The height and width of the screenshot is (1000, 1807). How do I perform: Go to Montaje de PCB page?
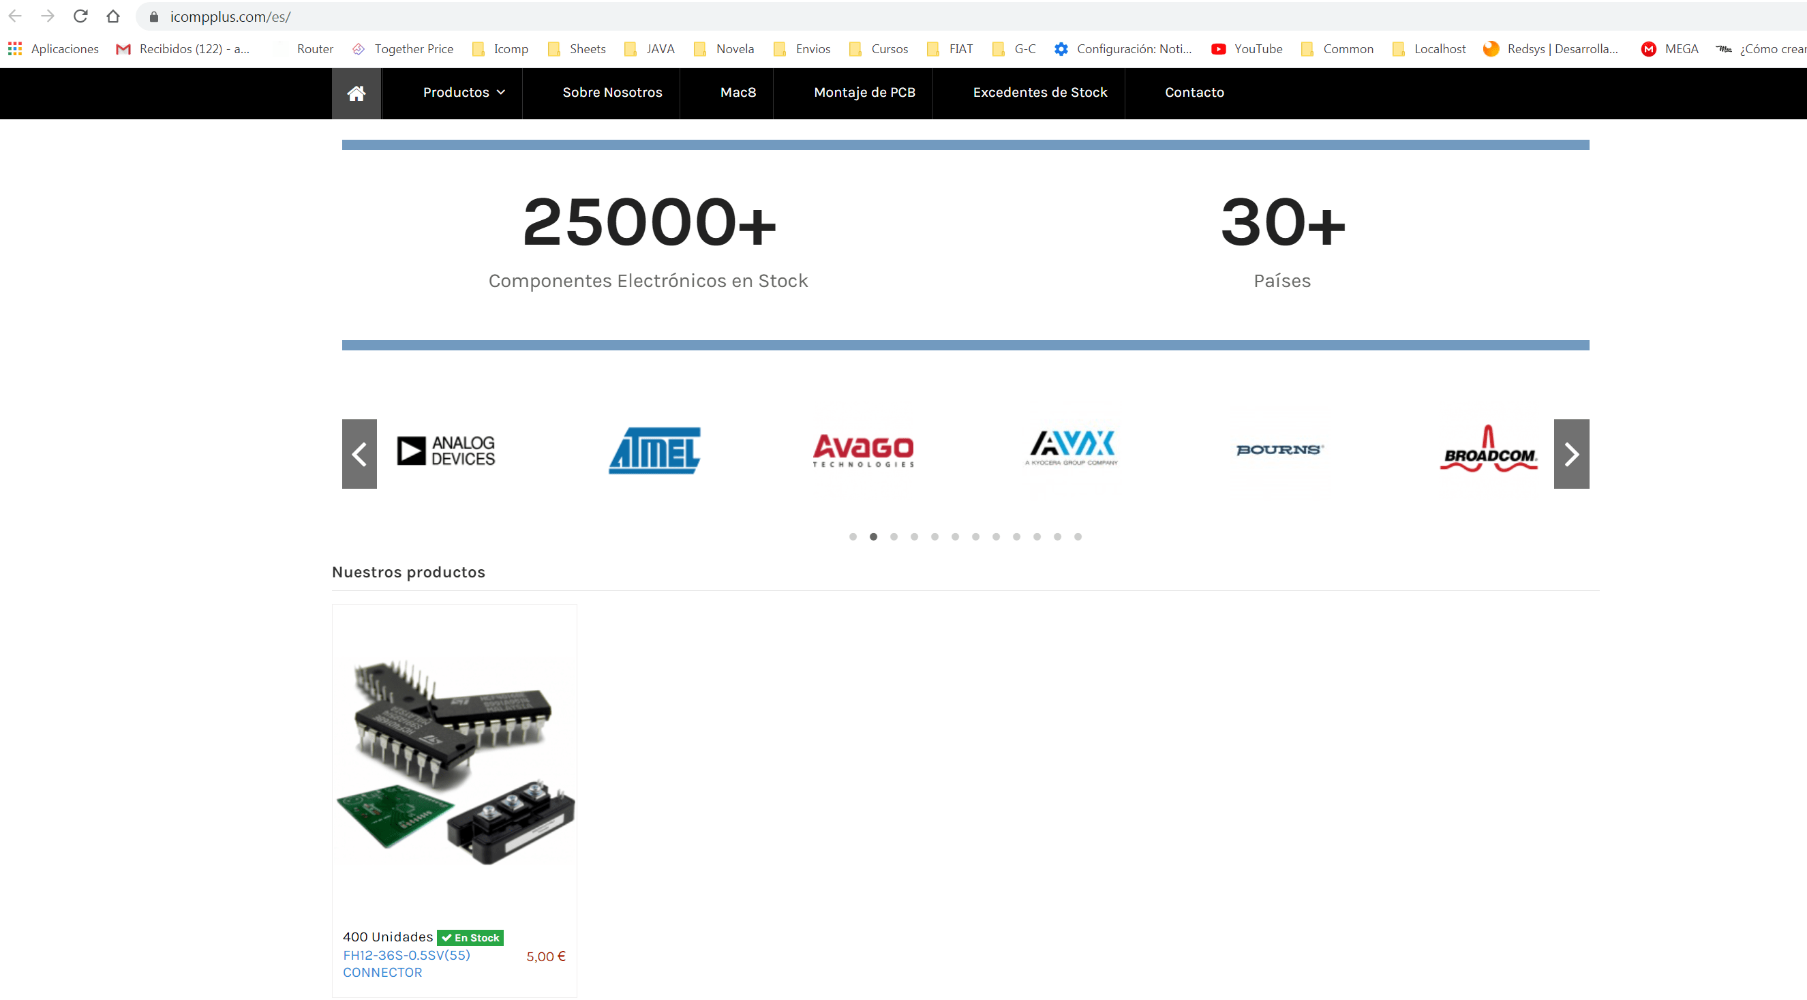pos(864,93)
